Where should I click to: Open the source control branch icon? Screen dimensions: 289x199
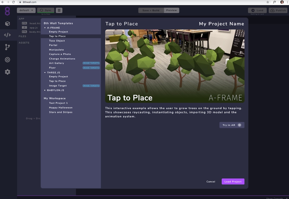7,47
